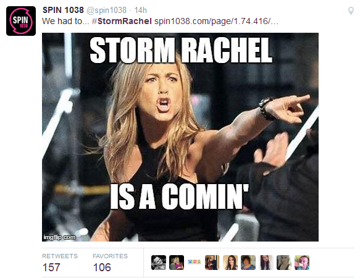Open the avatar of the baby with a bottle
Screen dimensions: 360x278
click(x=302, y=263)
